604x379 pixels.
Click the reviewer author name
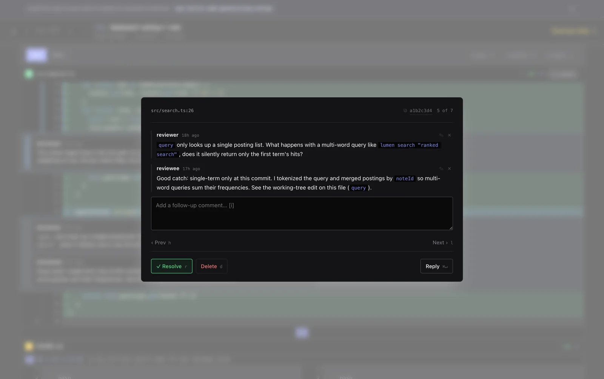167,135
